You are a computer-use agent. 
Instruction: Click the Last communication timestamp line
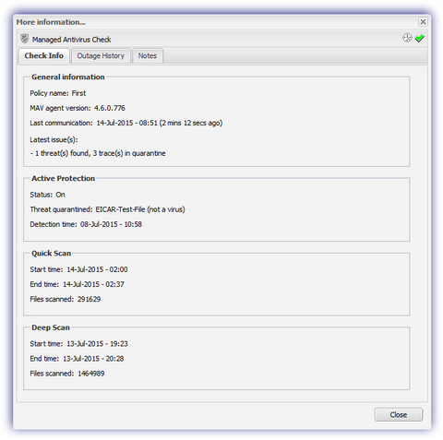coord(126,123)
